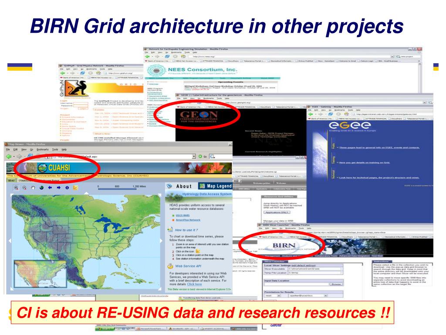Click Map Viewer address bar URL field
Screen dimensions: 446x335
coord(122,157)
